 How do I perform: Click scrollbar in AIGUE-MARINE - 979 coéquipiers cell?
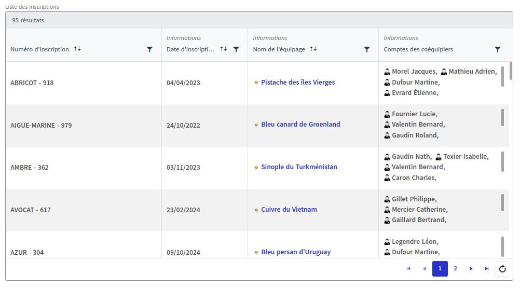coord(502,118)
